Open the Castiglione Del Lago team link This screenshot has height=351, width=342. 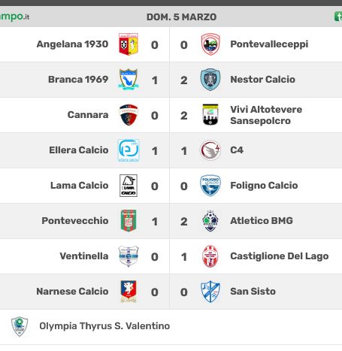click(x=280, y=256)
